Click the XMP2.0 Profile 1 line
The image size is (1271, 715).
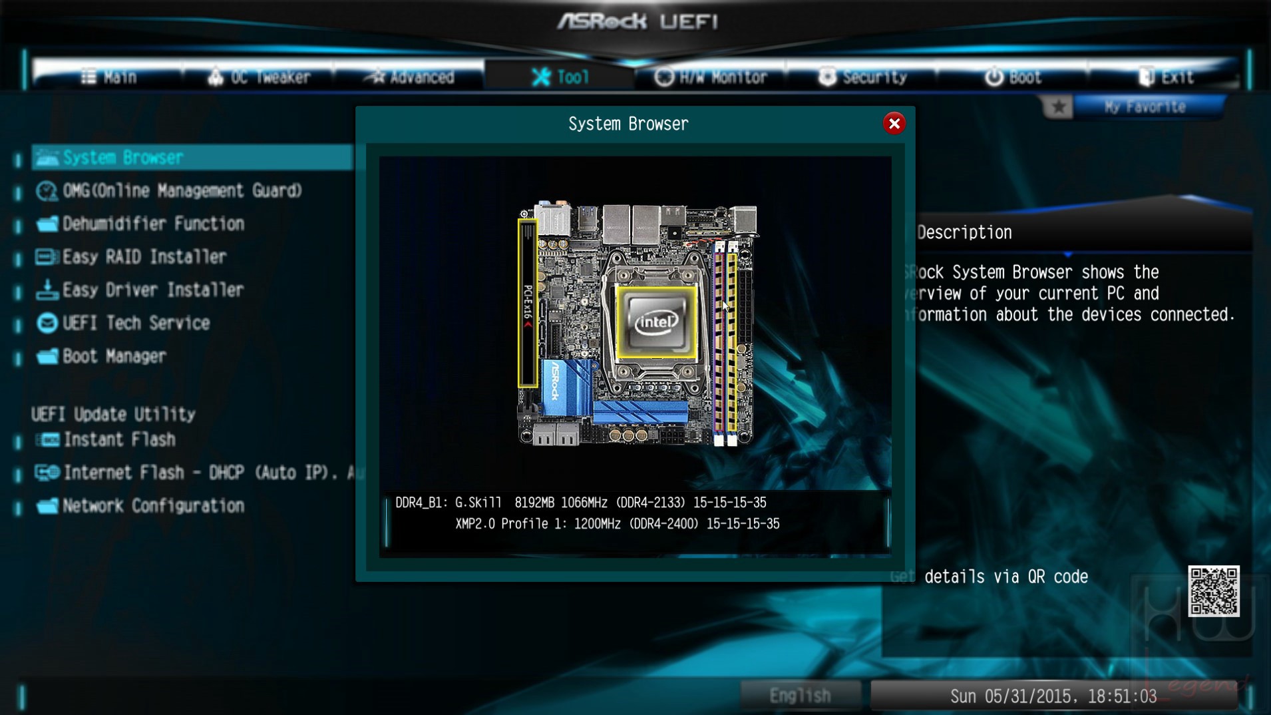click(617, 524)
